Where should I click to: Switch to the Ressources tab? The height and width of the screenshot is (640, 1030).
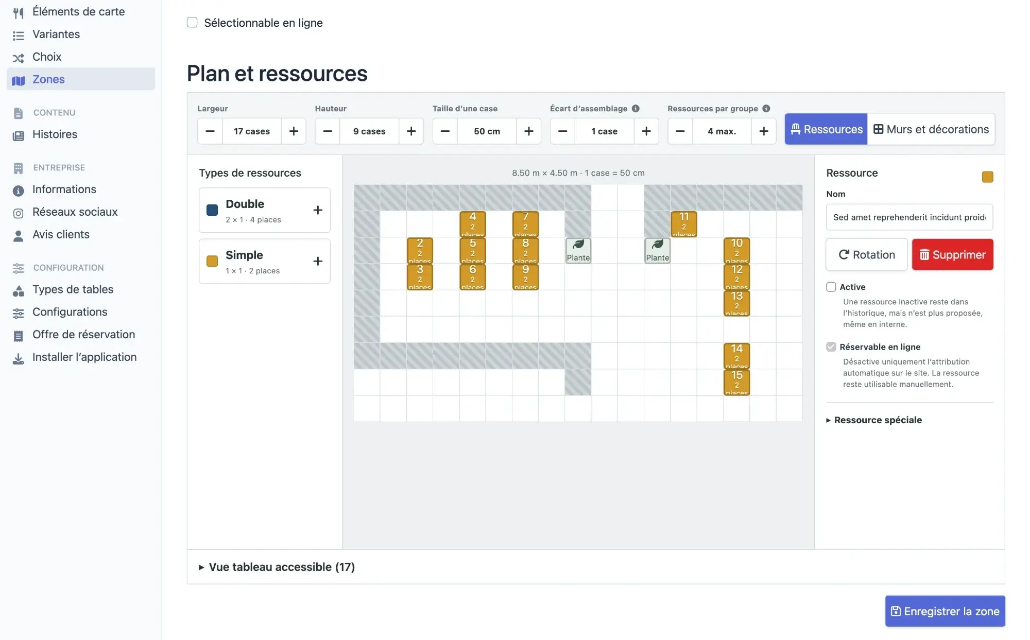coord(826,129)
